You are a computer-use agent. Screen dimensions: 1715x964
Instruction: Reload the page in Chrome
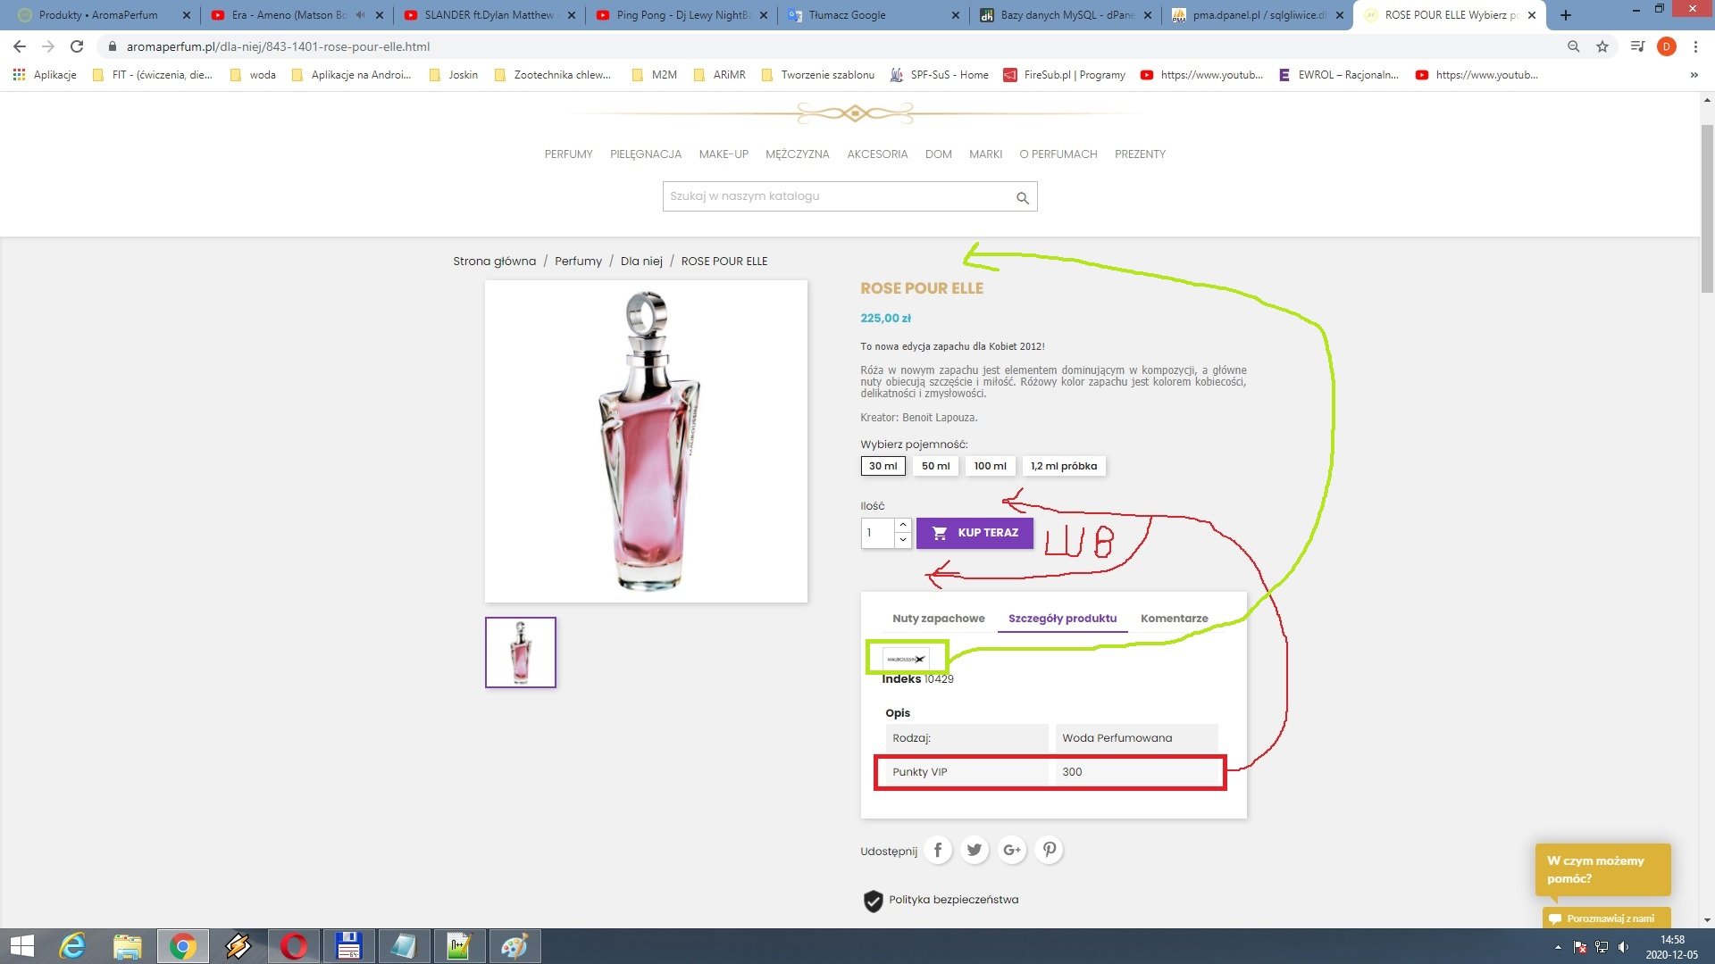point(77,46)
